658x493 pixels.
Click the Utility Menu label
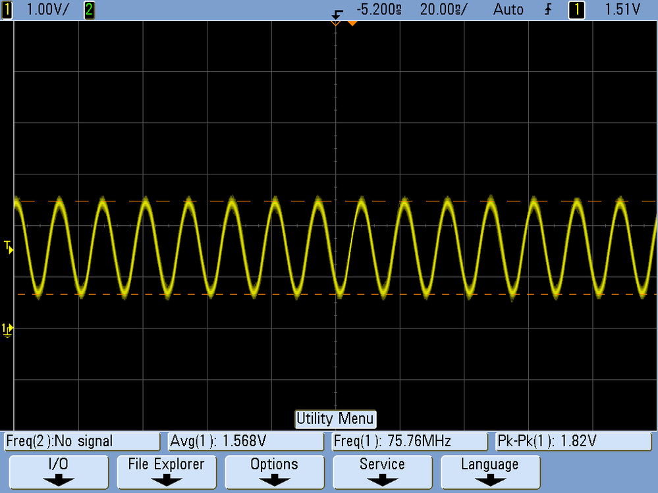335,419
